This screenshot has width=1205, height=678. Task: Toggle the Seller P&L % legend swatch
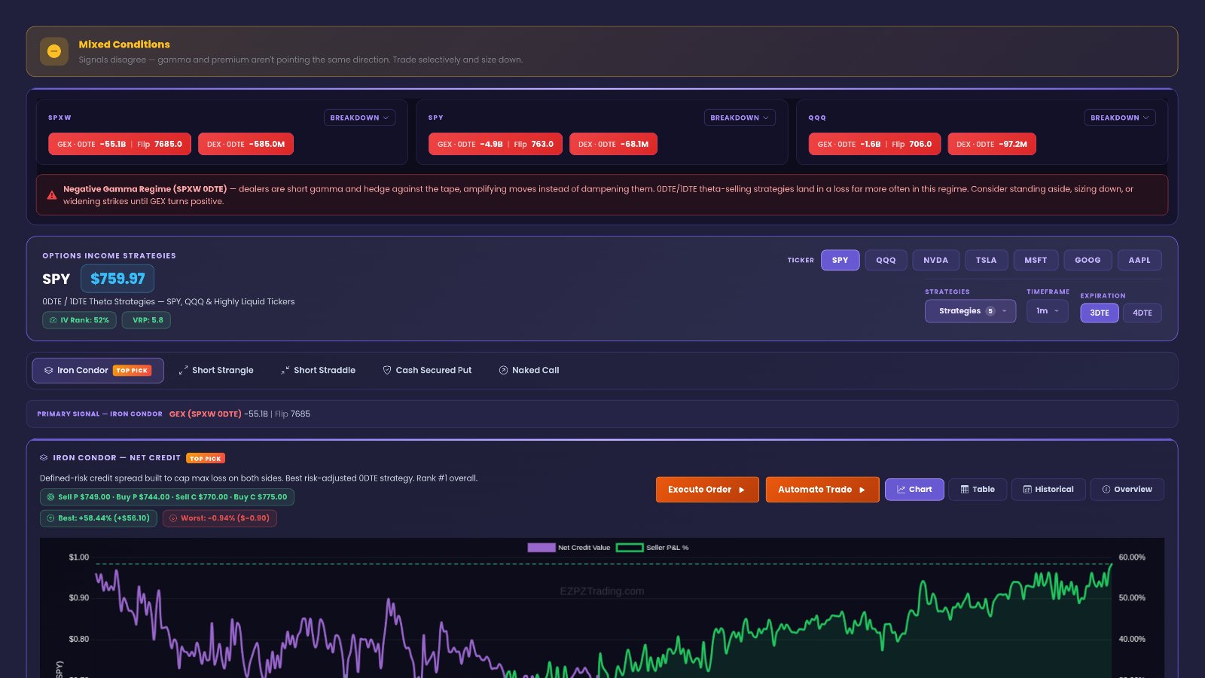click(x=630, y=548)
